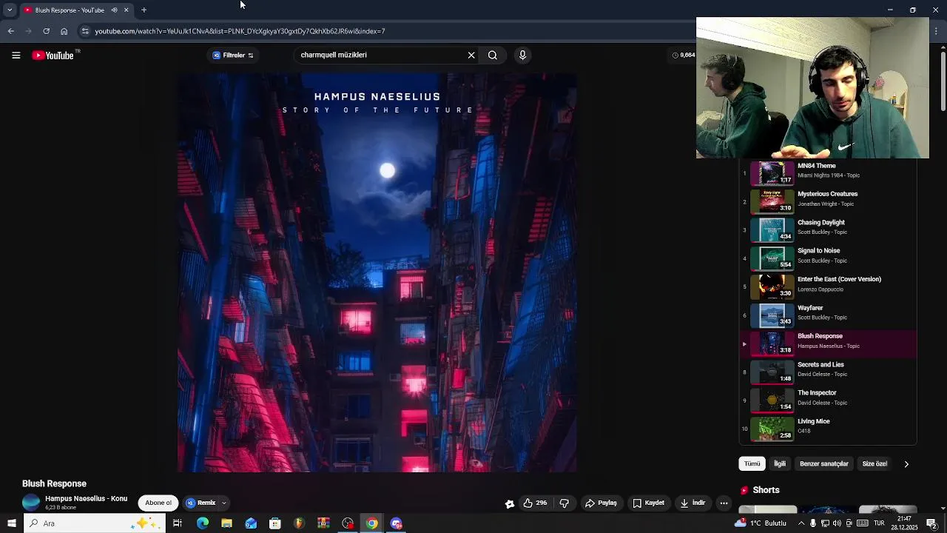
Task: Open Microsoft Store from the taskbar
Action: click(275, 523)
